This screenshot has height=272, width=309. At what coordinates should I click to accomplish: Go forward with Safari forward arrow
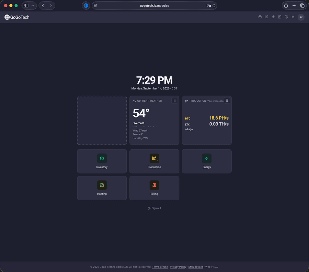pos(51,5)
